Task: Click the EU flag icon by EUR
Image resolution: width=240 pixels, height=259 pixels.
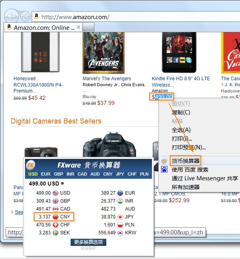Action: tap(120, 193)
